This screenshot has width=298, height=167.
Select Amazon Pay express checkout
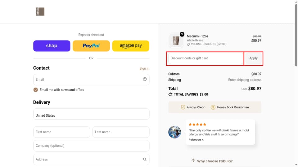(x=131, y=46)
